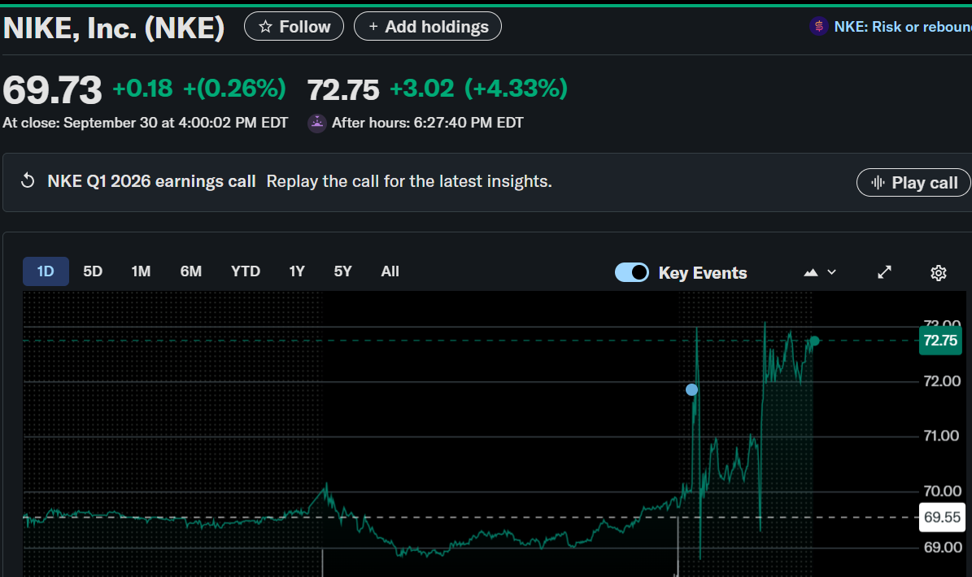Click the blue key event marker on the chart
The width and height of the screenshot is (972, 577).
(x=691, y=390)
